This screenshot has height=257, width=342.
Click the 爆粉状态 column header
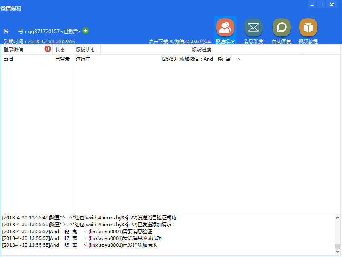[x=85, y=50]
